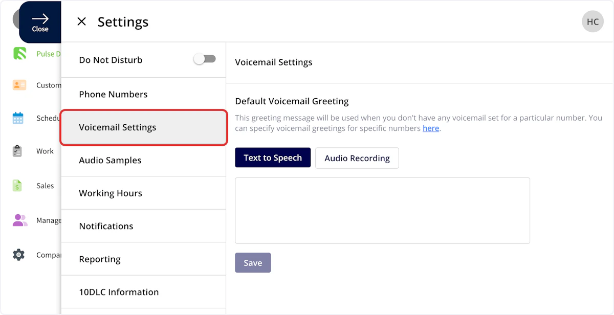Open the Work clipboard icon
This screenshot has width=614, height=315.
click(x=18, y=151)
